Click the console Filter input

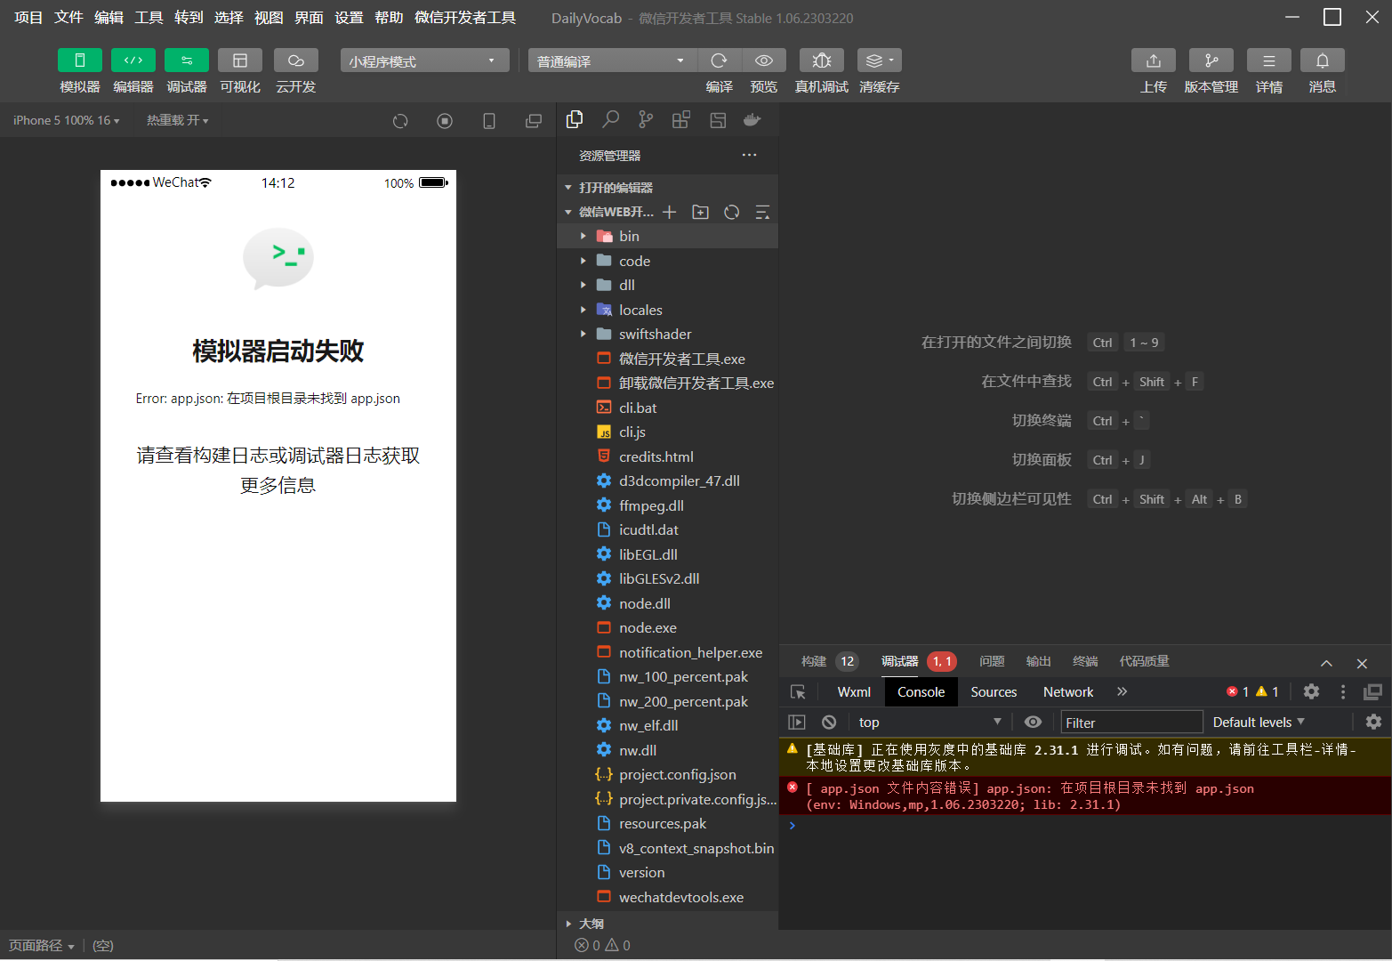point(1131,723)
